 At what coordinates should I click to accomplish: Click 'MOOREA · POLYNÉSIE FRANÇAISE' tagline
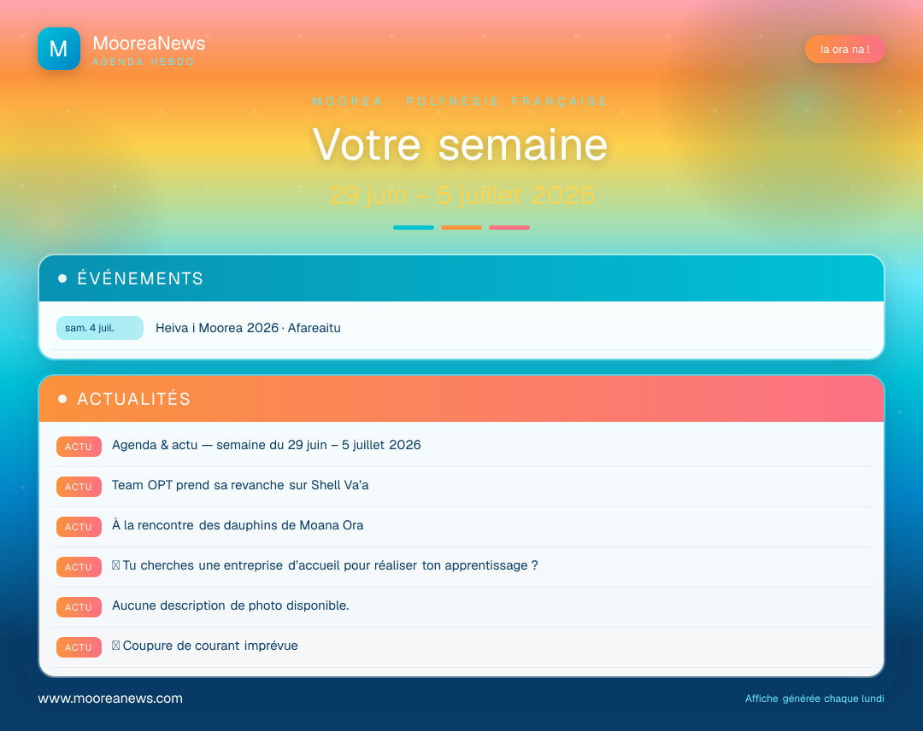click(461, 101)
